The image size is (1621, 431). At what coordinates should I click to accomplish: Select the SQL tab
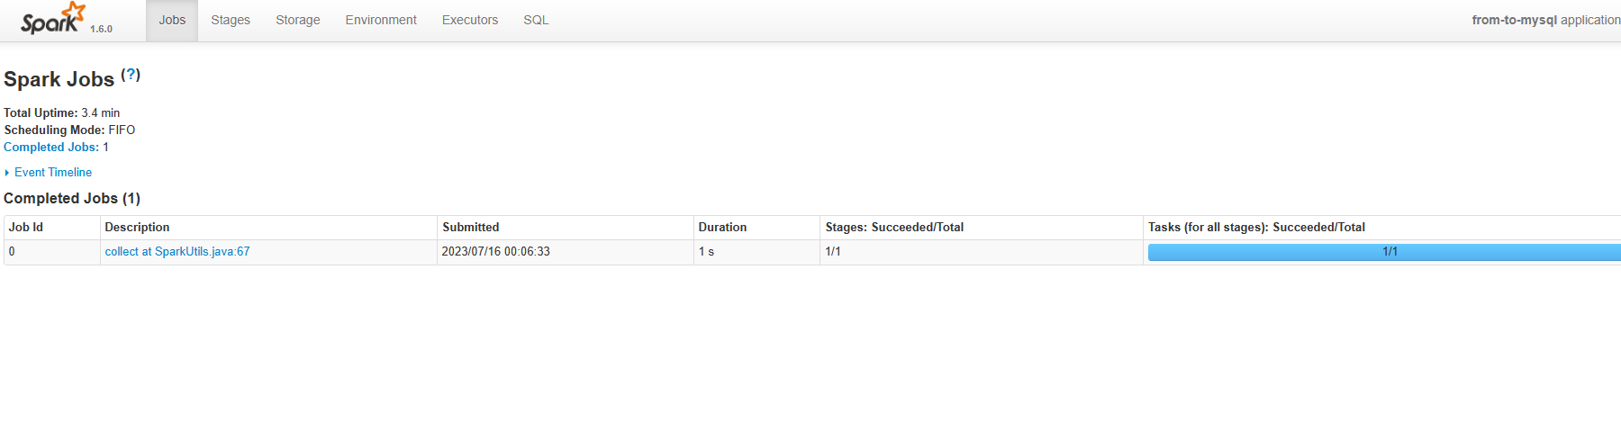coord(536,20)
